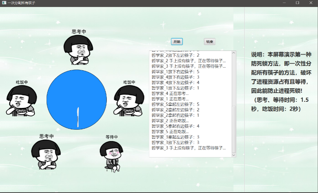Select log row 哲学家_5拿起左边筷子: 5
This screenshot has width=318, height=193.
(x=176, y=104)
